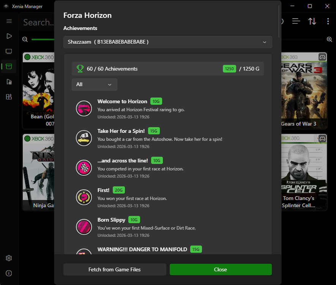
Task: Open the Ninja Gaiden game cover
Action: 39,172
